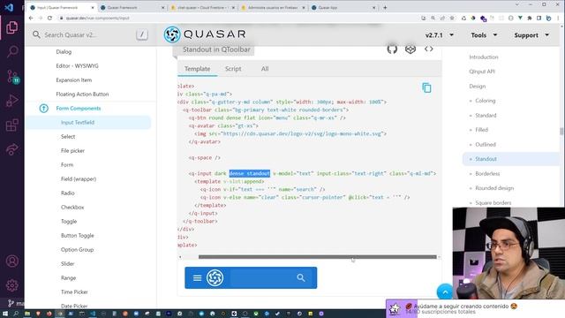Open VS Code Manage gear icon
This screenshot has width=565, height=318.
[11, 285]
